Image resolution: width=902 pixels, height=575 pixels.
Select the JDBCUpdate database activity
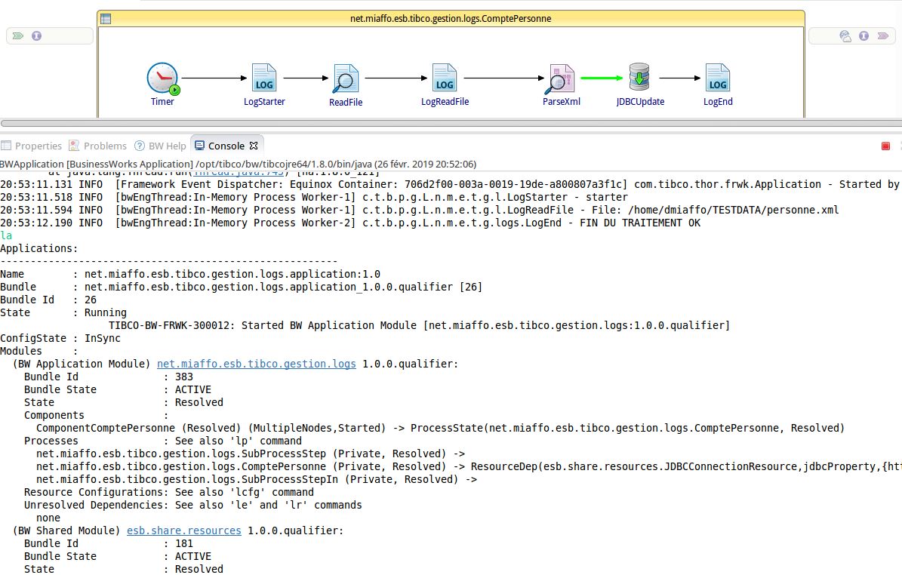[x=639, y=78]
